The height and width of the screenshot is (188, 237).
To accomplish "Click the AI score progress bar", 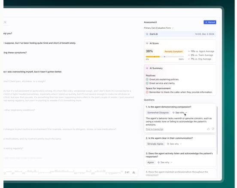I will click(x=165, y=57).
